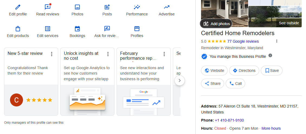306x134 pixels.
Task: Open the Bookings calendar icon
Action: click(x=77, y=29)
